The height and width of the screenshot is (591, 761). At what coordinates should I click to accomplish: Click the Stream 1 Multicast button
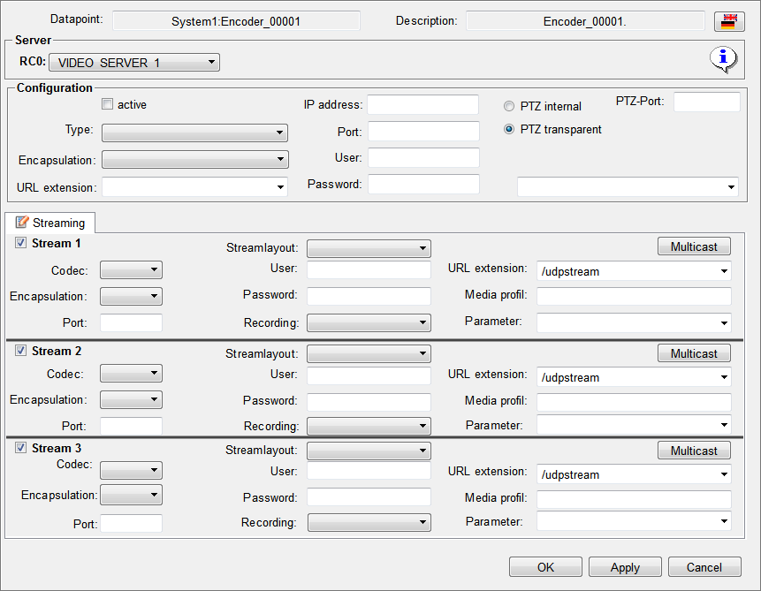point(694,246)
